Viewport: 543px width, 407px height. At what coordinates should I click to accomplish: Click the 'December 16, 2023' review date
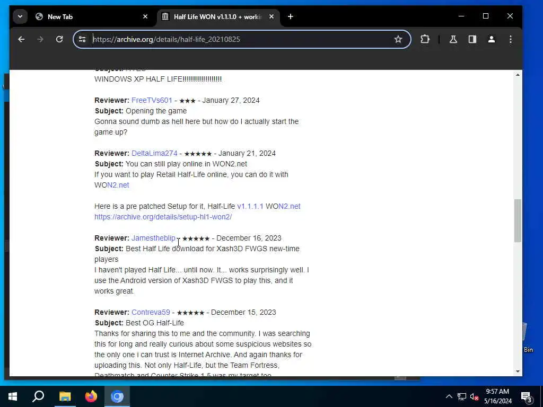(249, 238)
